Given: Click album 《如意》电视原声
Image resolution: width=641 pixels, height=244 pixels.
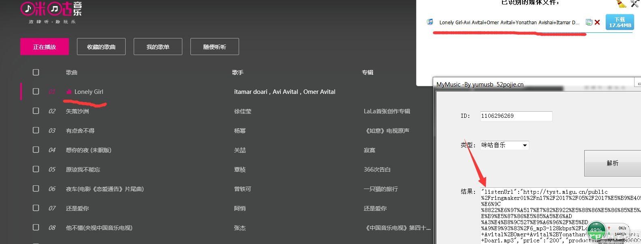Looking at the screenshot, I should pos(387,131).
